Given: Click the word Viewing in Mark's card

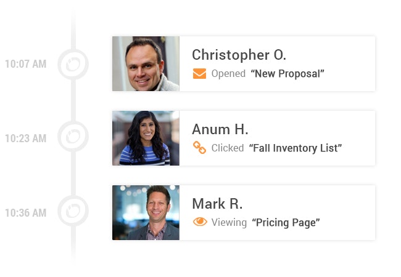Looking at the screenshot, I should click(229, 223).
